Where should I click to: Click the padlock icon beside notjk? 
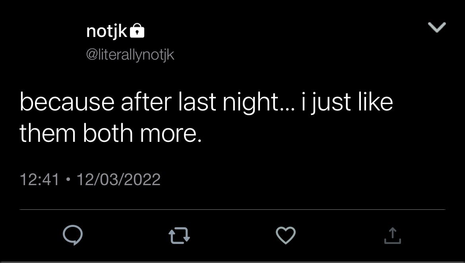(137, 31)
